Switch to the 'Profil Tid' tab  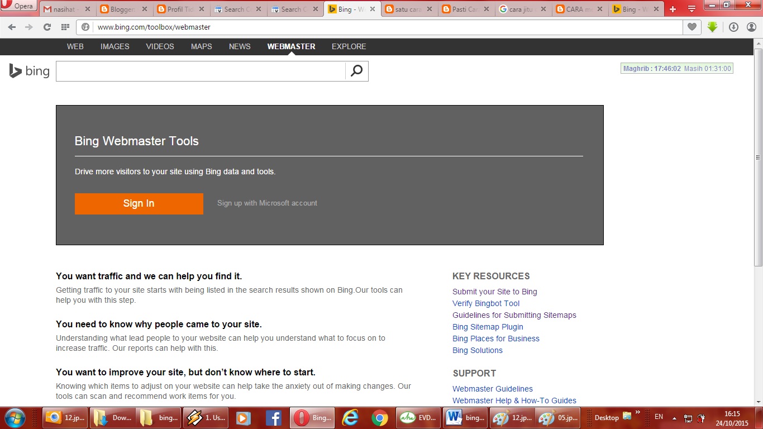pos(180,9)
